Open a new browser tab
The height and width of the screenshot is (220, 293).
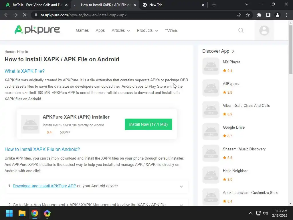click(x=214, y=5)
